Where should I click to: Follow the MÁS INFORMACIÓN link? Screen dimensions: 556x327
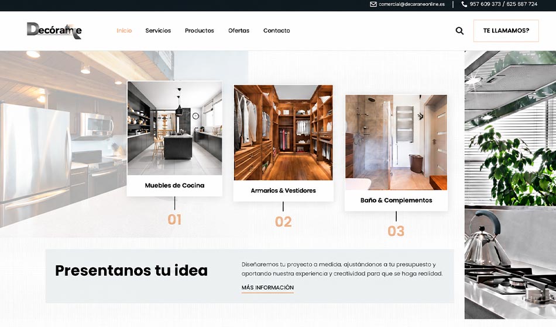267,288
